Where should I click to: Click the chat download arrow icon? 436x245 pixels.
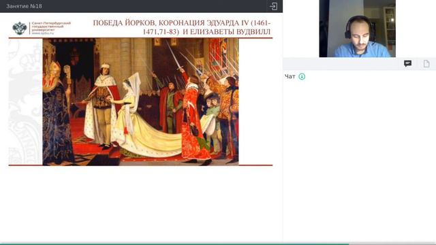click(x=302, y=76)
